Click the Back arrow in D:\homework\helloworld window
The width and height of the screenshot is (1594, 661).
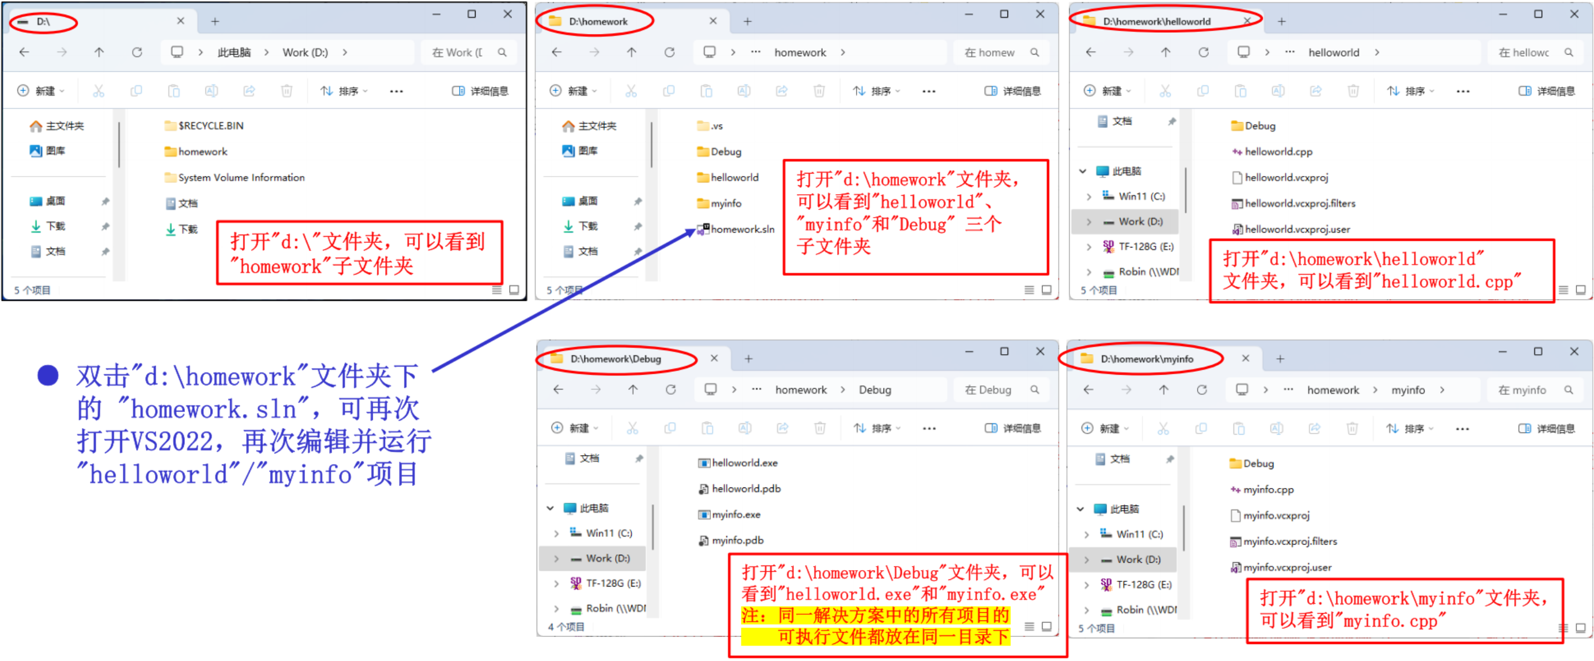pyautogui.click(x=1090, y=53)
